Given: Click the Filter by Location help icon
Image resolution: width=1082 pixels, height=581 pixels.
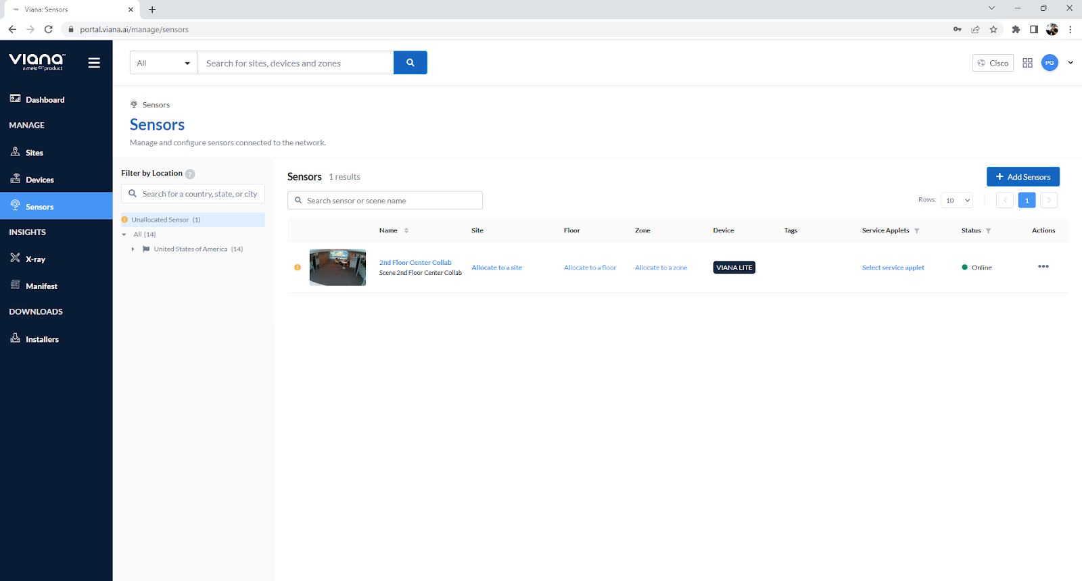Looking at the screenshot, I should pos(190,174).
